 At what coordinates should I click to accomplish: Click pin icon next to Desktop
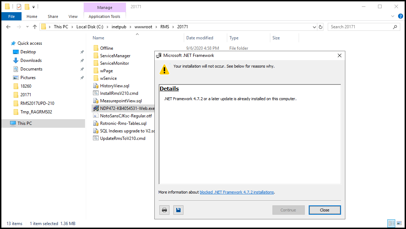82,52
